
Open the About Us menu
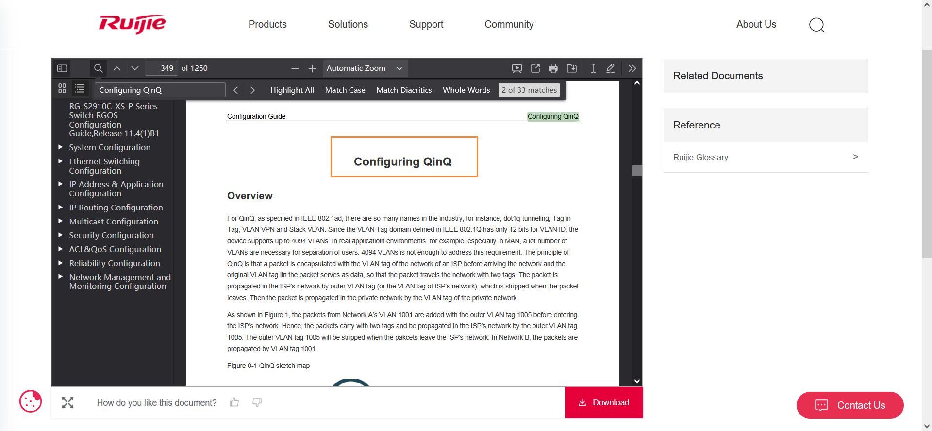[x=756, y=24]
